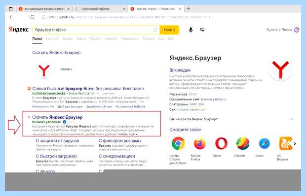Click the large Y logo in side panel

(280, 69)
